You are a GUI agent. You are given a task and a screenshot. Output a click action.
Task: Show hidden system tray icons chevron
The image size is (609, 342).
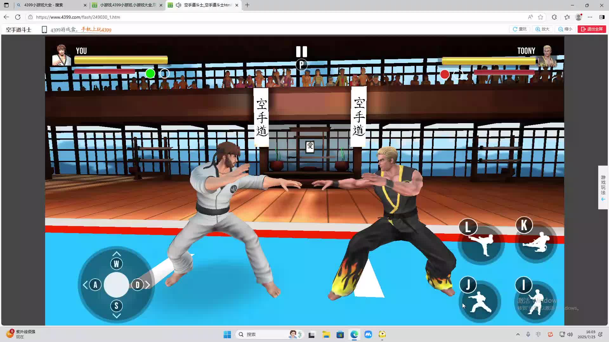click(x=518, y=334)
